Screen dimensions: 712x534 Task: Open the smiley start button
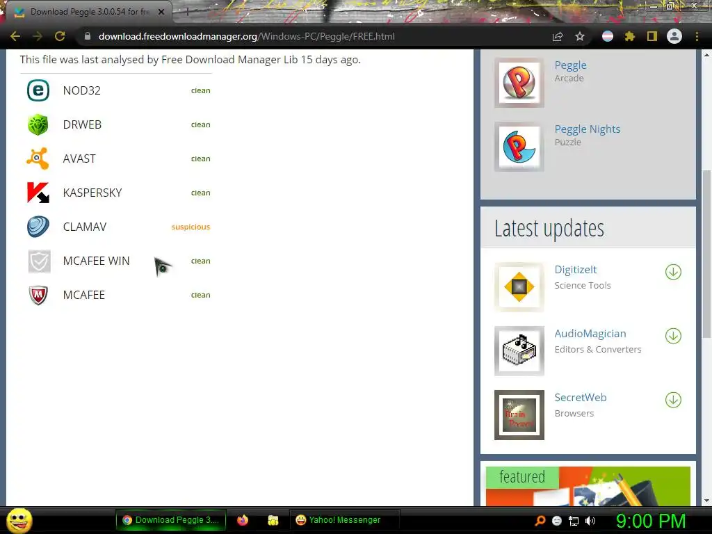[19, 520]
